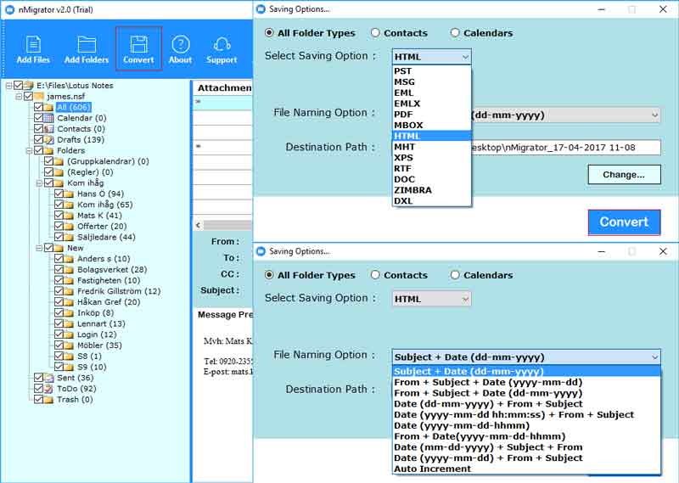Collapse the james.nsf tree node
Viewport: 679px width, 483px height.
[19, 97]
